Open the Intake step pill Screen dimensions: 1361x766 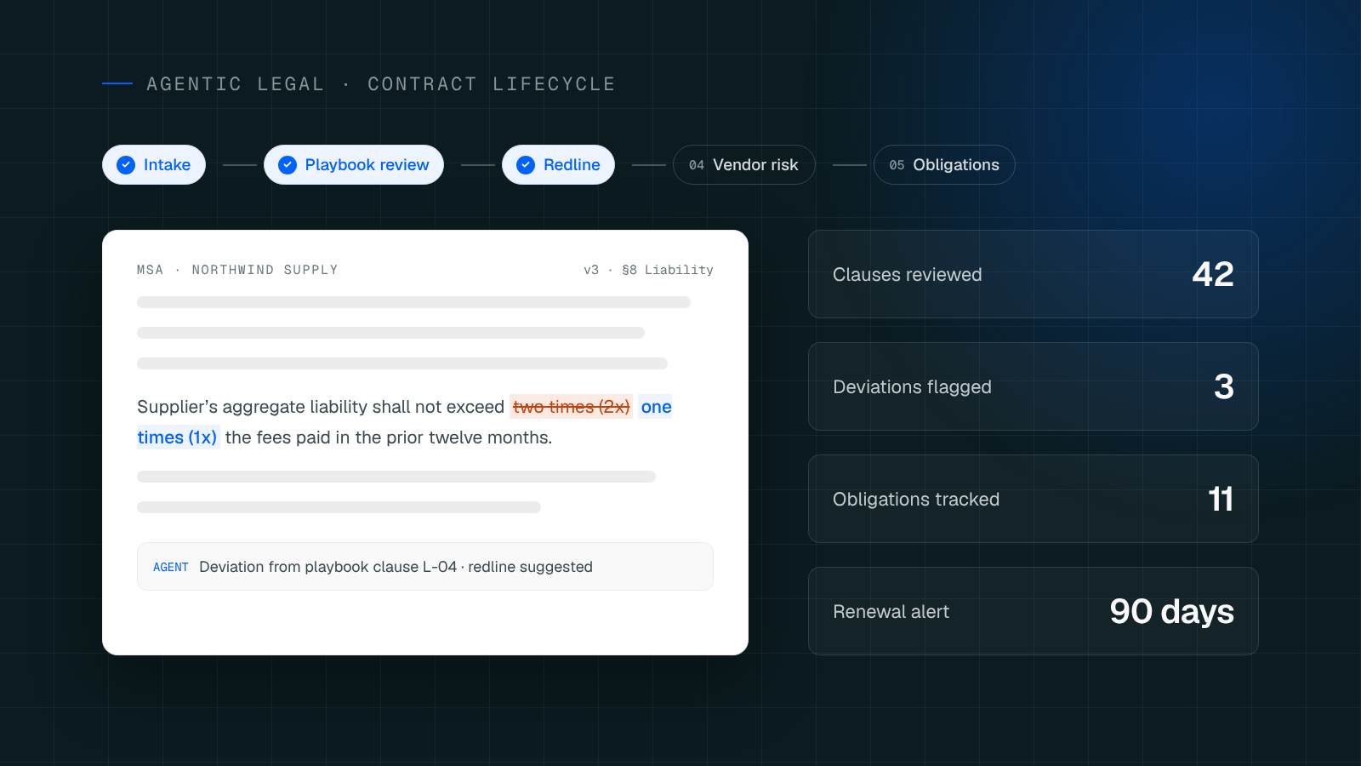click(154, 165)
